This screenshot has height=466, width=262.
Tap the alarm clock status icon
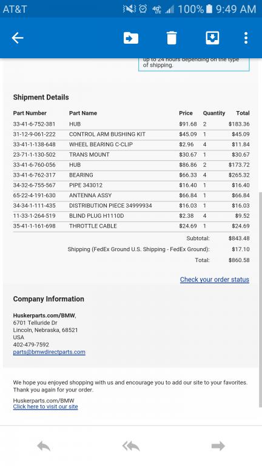click(x=143, y=9)
